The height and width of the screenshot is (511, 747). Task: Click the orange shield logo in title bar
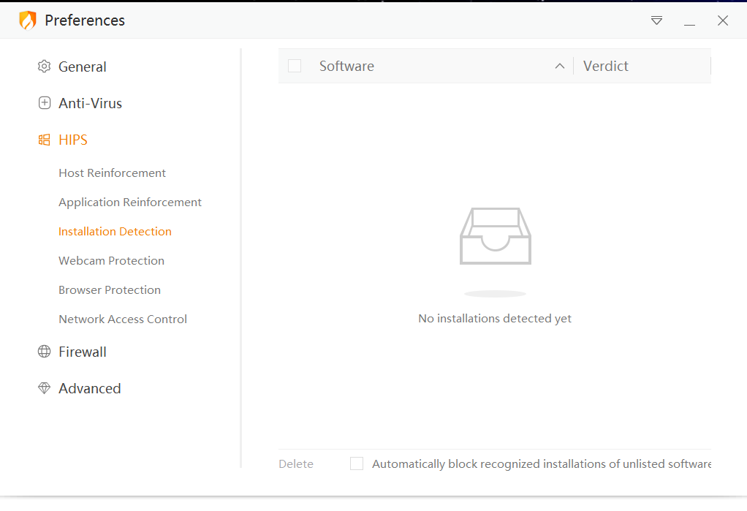coord(28,20)
